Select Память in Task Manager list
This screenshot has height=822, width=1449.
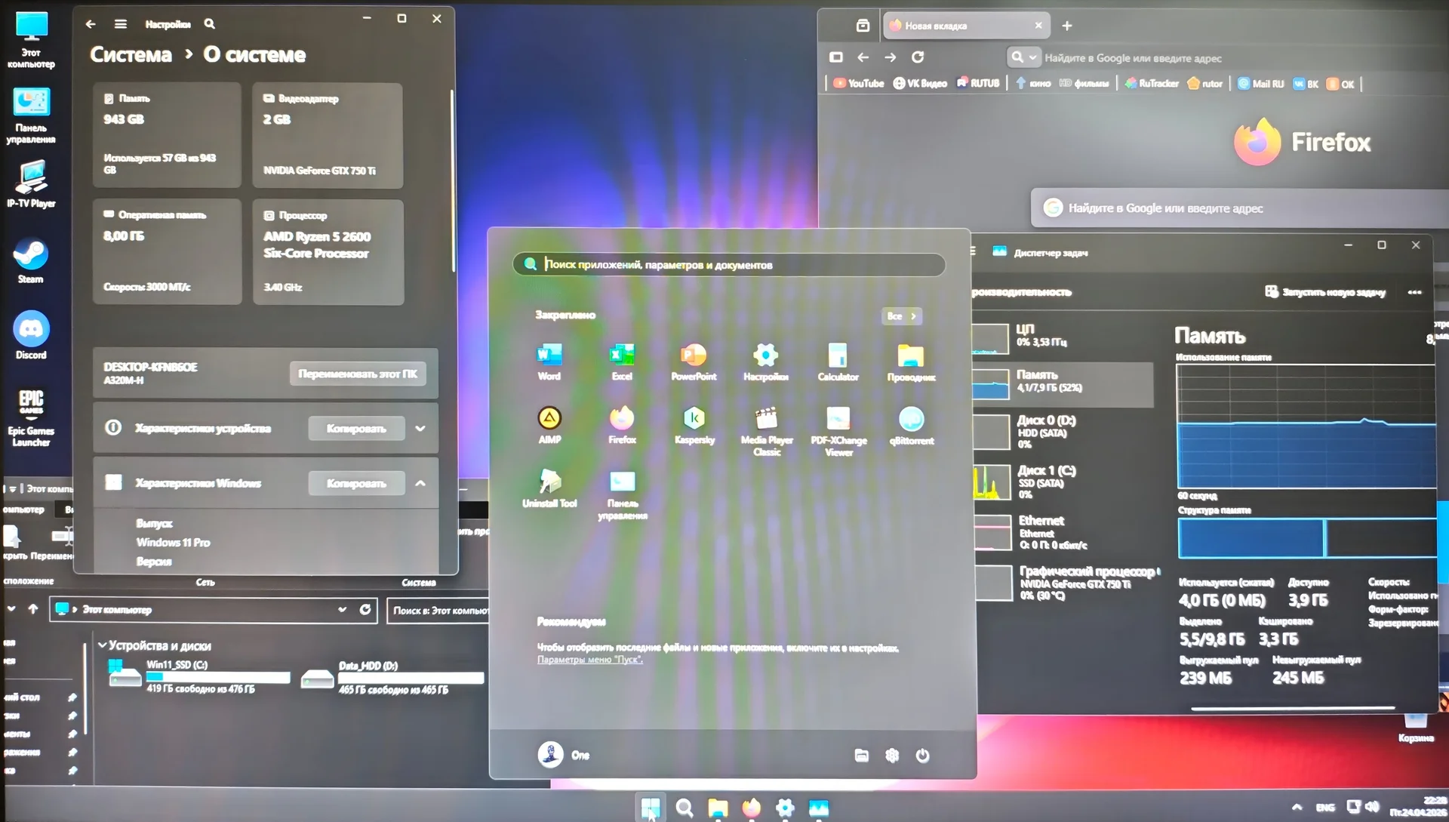(x=1061, y=384)
